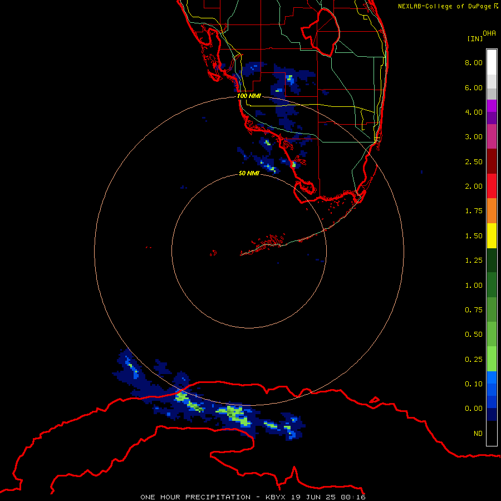Pick the orange swatch in the legend
This screenshot has height=501, width=501.
492,210
